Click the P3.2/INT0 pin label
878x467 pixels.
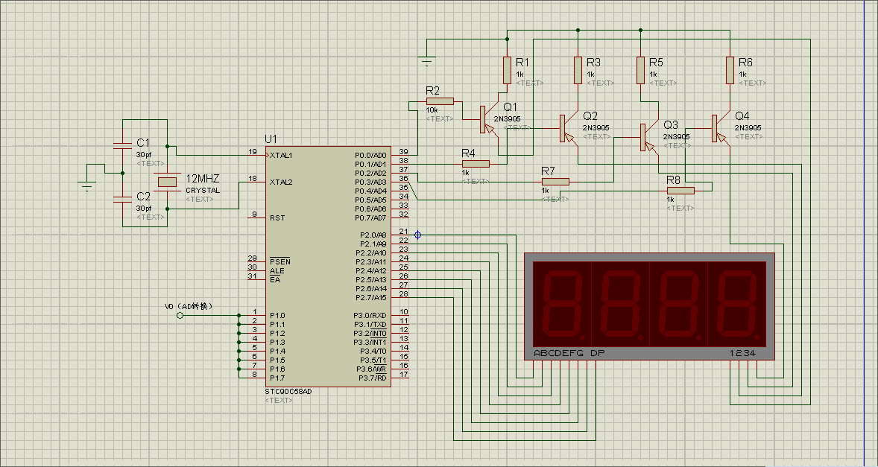370,333
